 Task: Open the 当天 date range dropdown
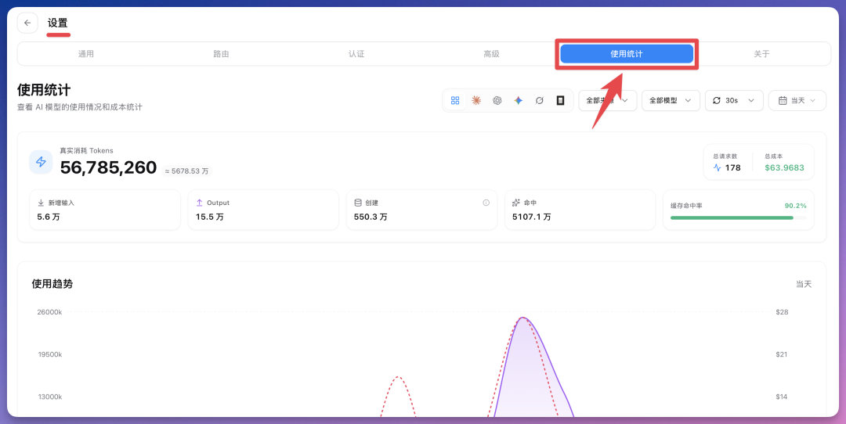(797, 100)
